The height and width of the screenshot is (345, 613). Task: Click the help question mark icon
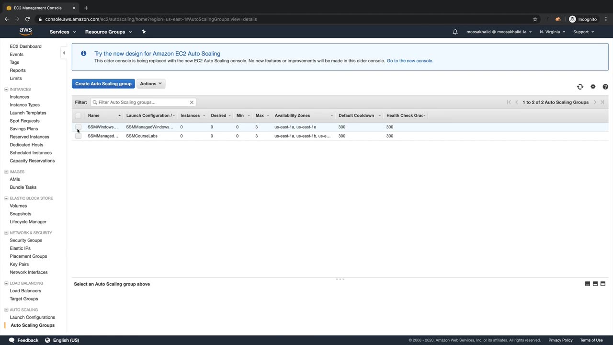pyautogui.click(x=605, y=87)
